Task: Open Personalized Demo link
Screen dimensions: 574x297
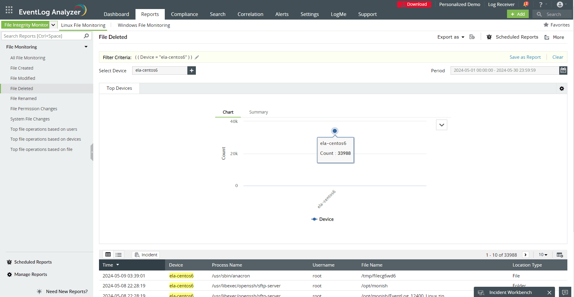Action: coord(460,5)
